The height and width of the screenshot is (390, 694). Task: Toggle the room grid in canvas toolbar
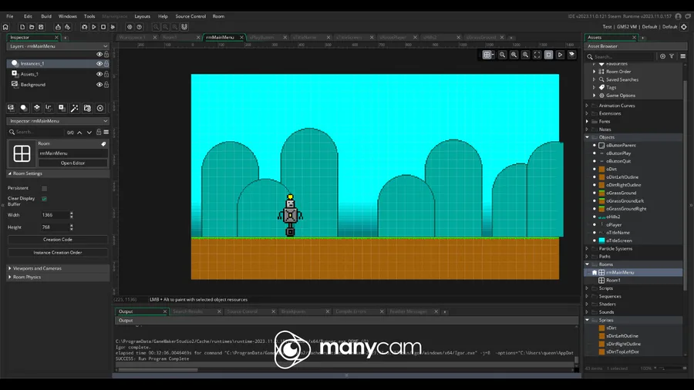coord(487,55)
